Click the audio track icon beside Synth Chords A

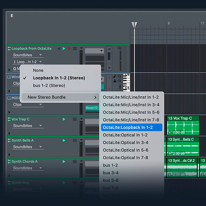coord(9,162)
